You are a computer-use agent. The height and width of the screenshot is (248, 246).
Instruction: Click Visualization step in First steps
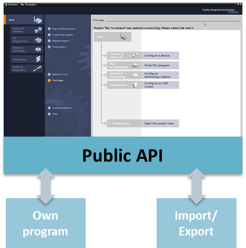click(124, 85)
